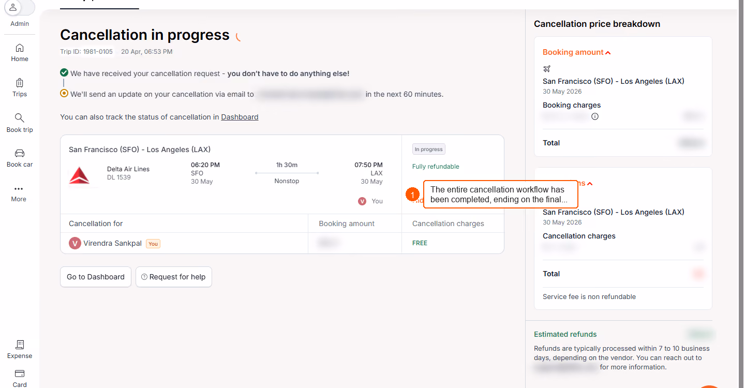The height and width of the screenshot is (388, 745).
Task: Click the Estimated refunds heading
Action: (565, 334)
